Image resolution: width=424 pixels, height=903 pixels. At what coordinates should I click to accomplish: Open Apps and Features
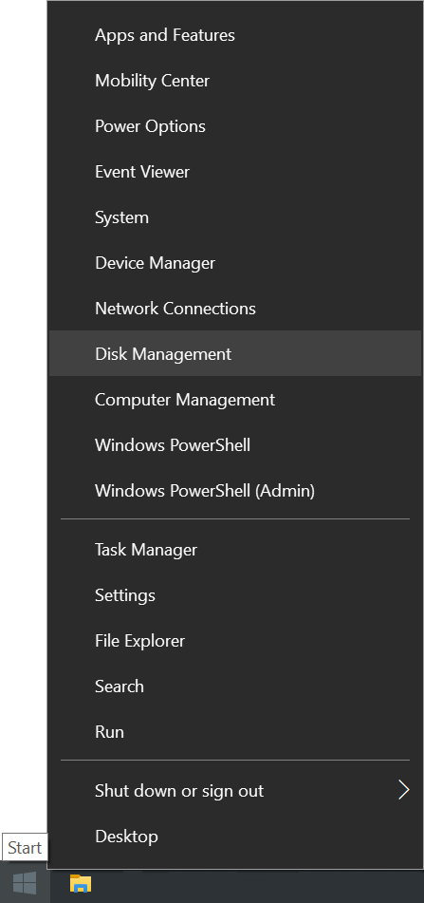(x=235, y=35)
